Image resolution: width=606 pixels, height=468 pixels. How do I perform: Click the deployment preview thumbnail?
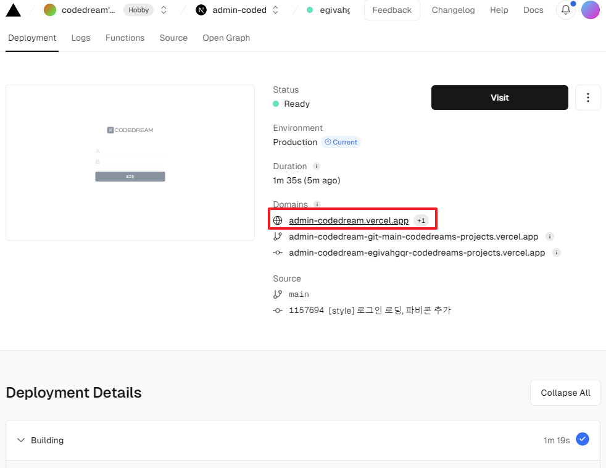click(x=130, y=162)
